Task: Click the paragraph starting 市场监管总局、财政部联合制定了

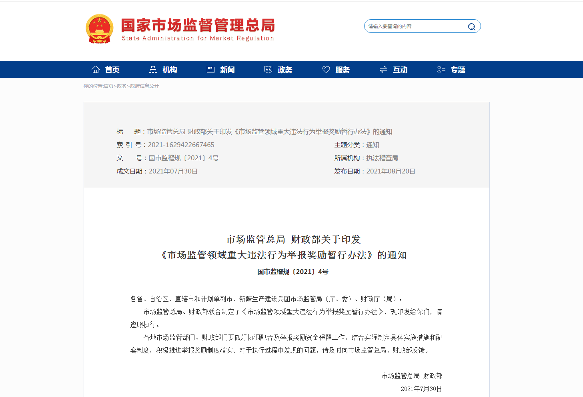Action: point(286,318)
